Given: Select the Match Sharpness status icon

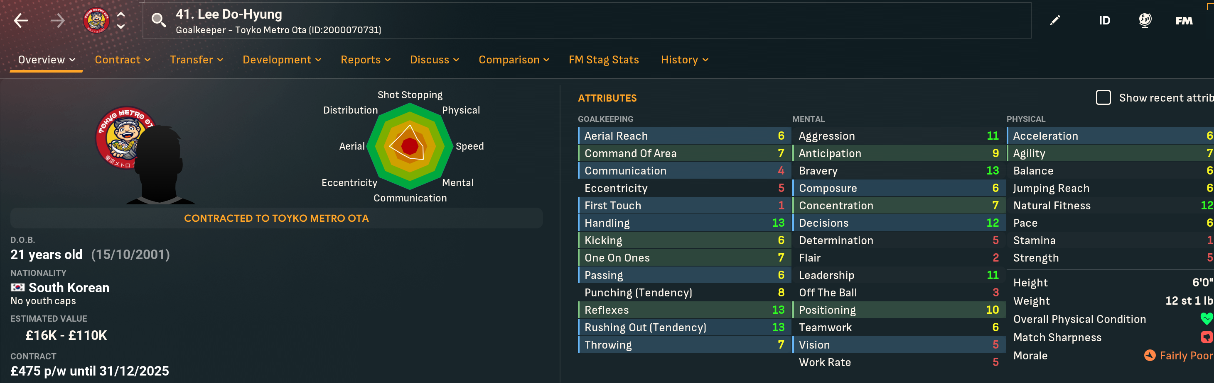Looking at the screenshot, I should click(x=1207, y=337).
